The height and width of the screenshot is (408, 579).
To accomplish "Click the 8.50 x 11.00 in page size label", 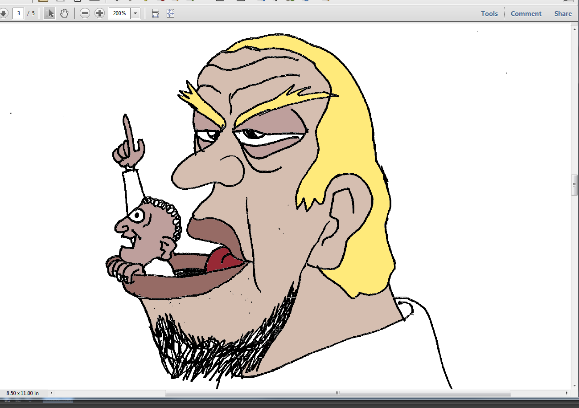I will [22, 393].
